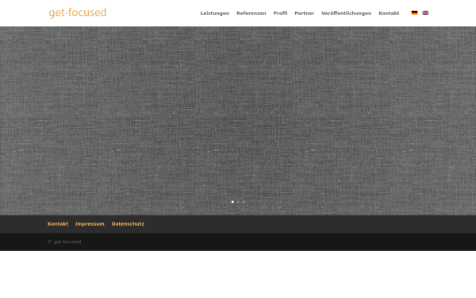Open the Partner menu item
476x298 pixels.
pyautogui.click(x=304, y=14)
